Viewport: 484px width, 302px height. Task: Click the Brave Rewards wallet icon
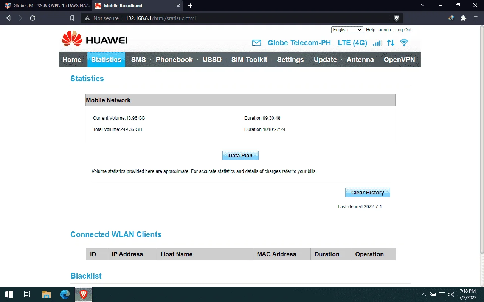click(451, 18)
